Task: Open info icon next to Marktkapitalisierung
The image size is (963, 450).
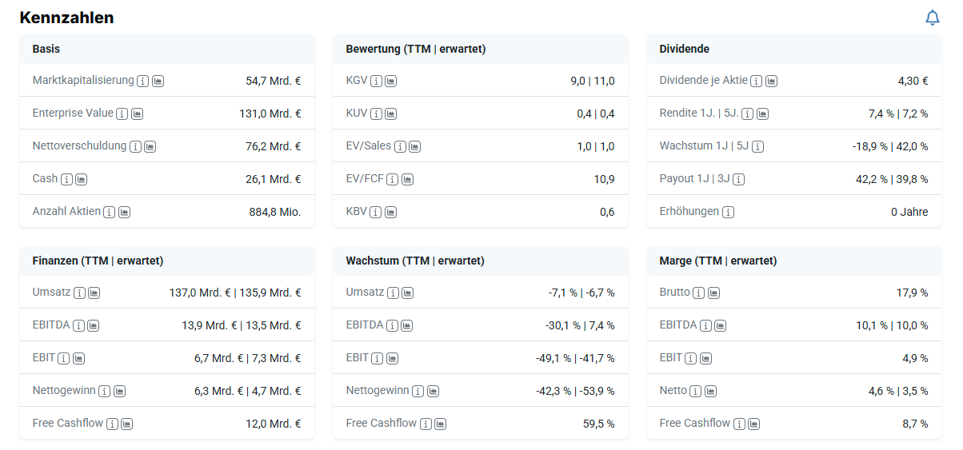Action: coord(143,81)
